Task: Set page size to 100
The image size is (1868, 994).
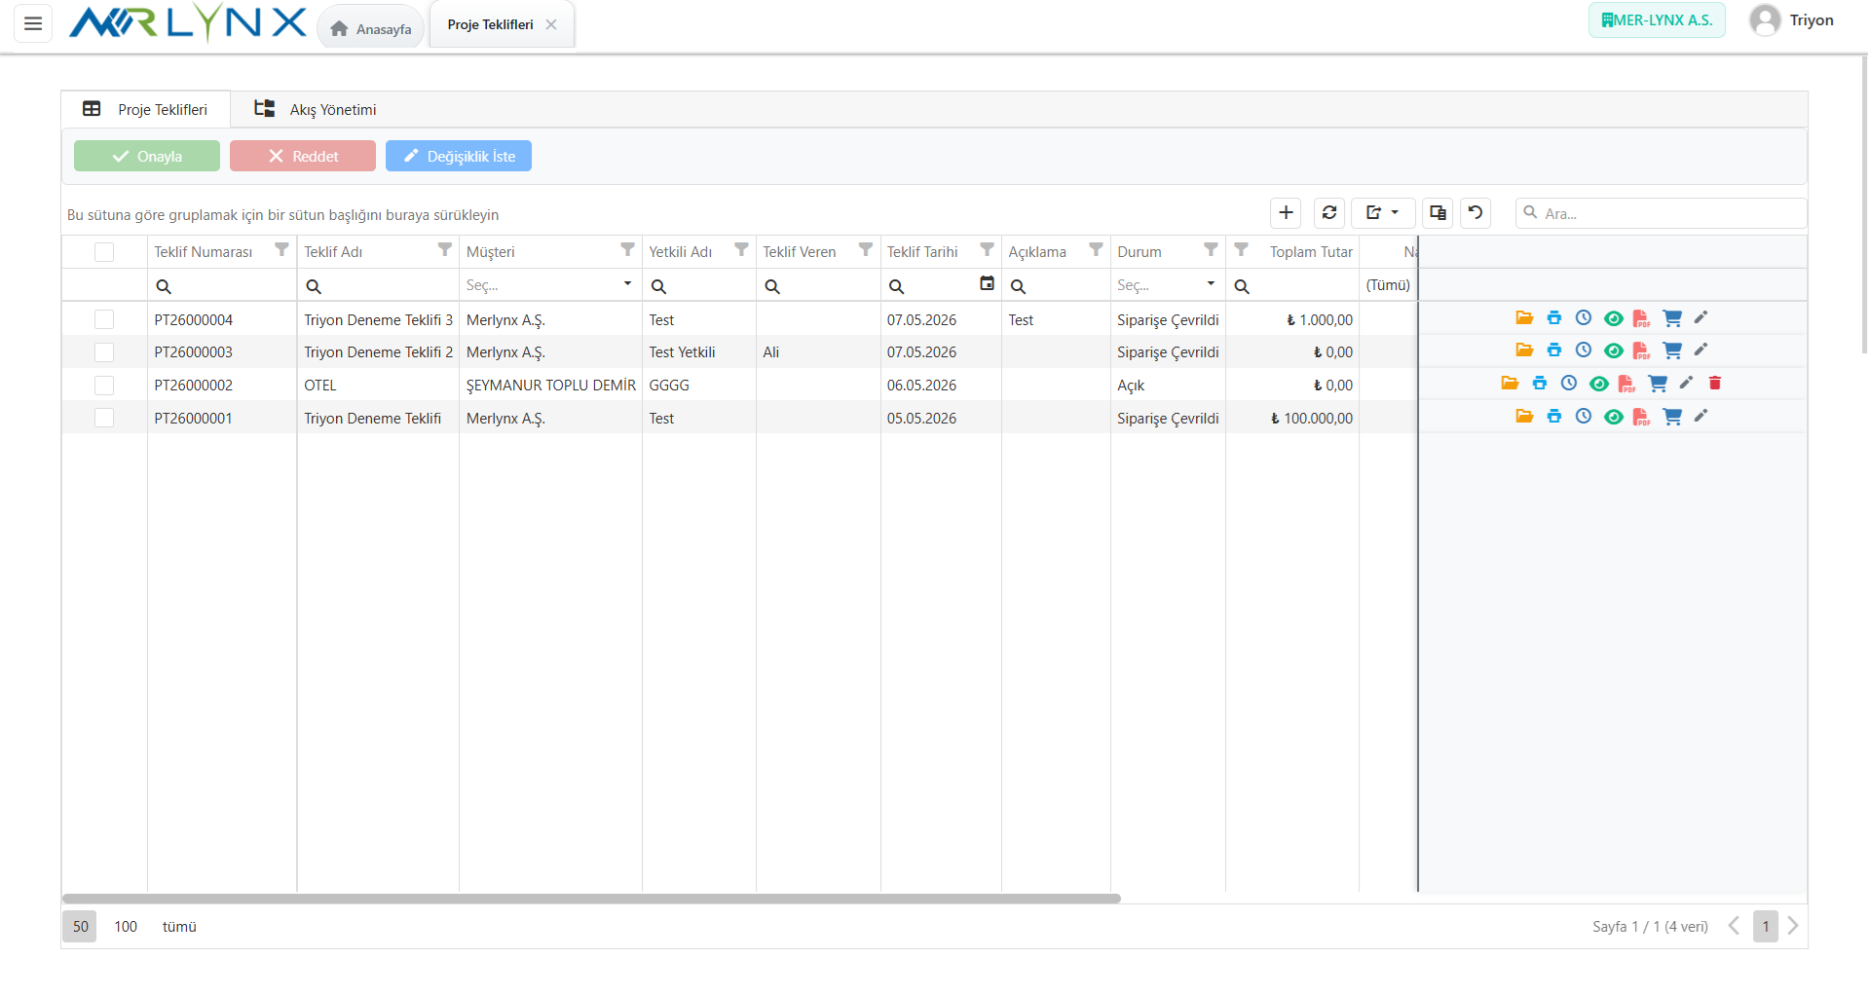Action: coord(126,926)
